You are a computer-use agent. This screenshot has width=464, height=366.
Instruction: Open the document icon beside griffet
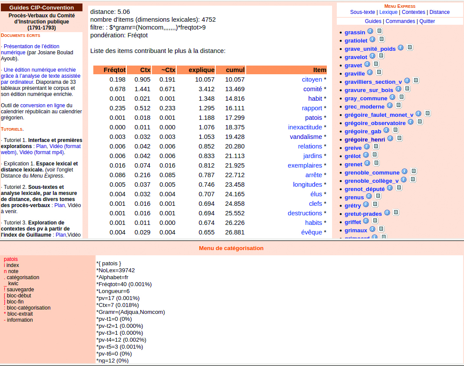[375, 221]
